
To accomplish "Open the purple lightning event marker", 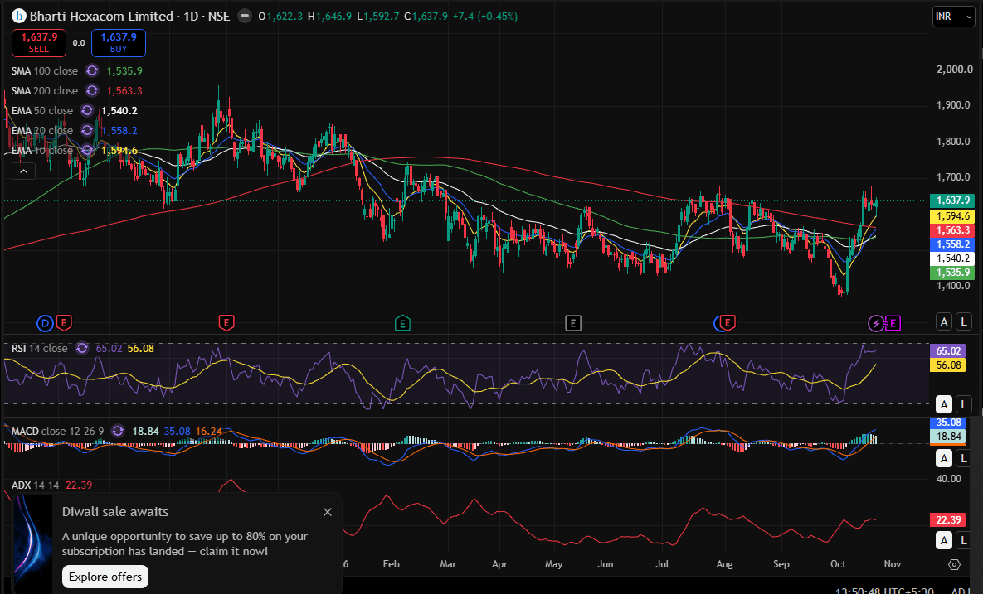I will coord(876,323).
